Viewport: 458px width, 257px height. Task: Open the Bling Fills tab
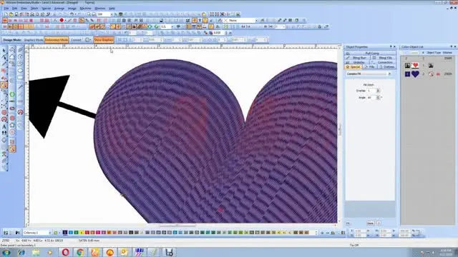coord(384,58)
